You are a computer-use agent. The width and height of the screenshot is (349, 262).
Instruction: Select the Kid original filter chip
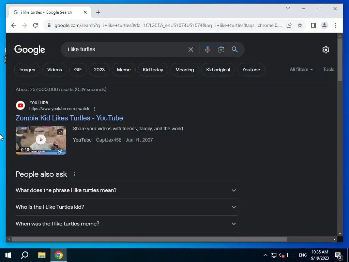[218, 70]
